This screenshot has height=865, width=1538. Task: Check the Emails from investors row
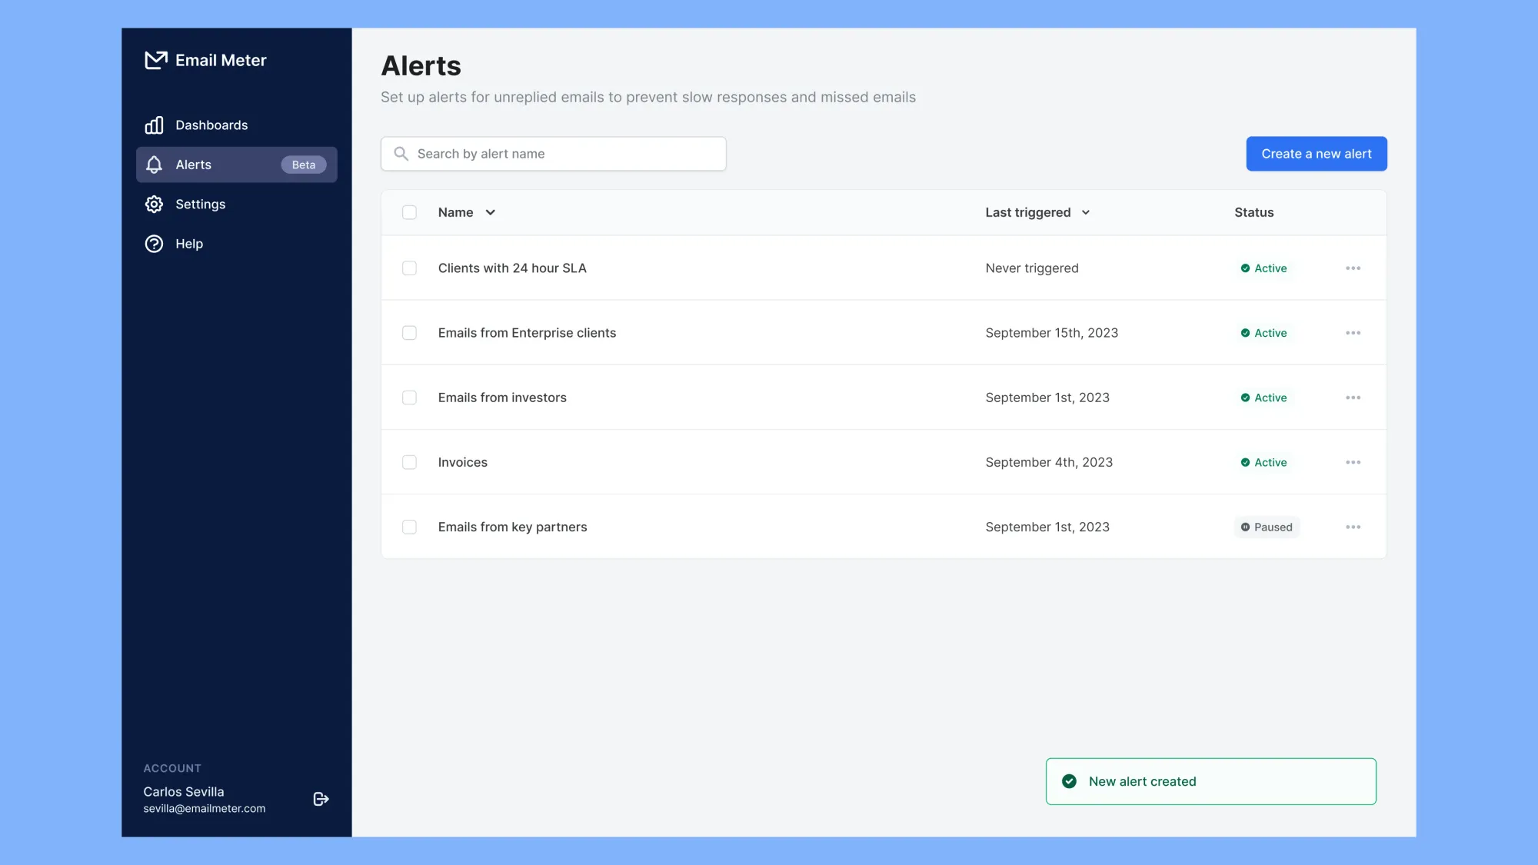[x=409, y=398]
